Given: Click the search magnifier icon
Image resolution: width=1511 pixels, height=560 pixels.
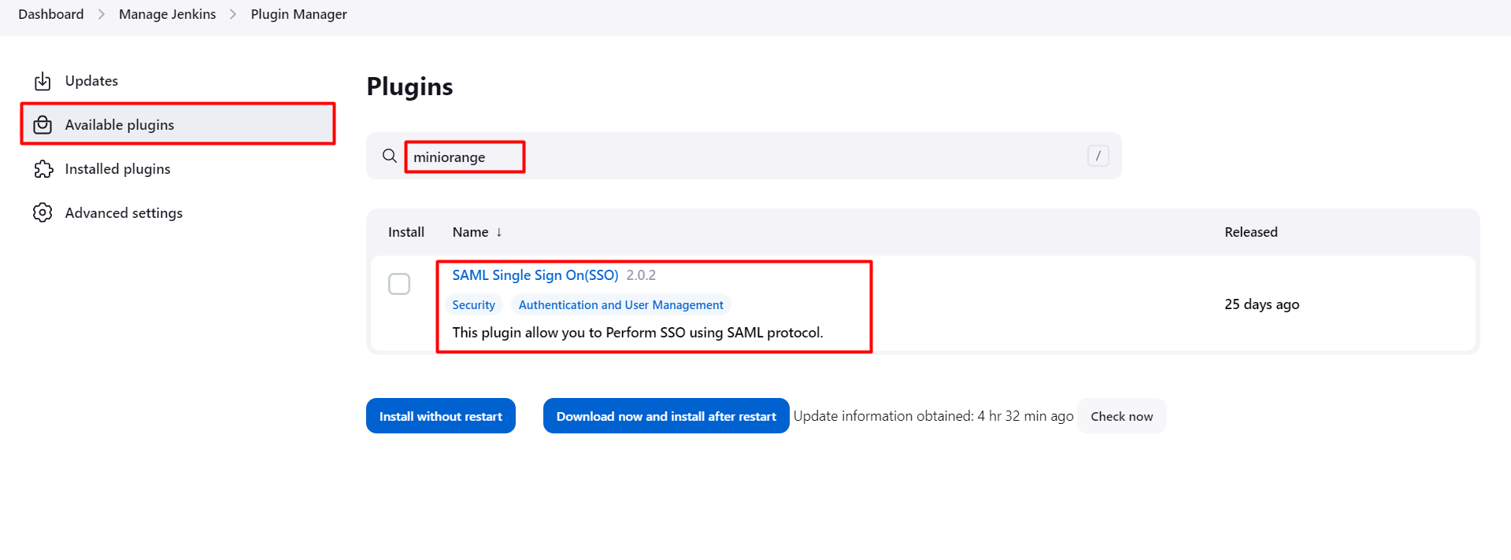Looking at the screenshot, I should (x=390, y=156).
